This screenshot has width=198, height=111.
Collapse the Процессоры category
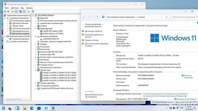(35, 70)
